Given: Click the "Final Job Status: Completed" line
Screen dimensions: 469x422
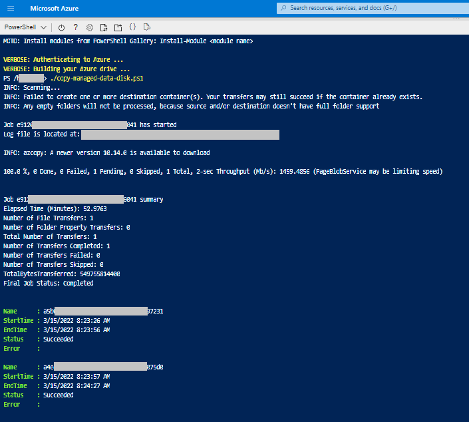Looking at the screenshot, I should [49, 283].
